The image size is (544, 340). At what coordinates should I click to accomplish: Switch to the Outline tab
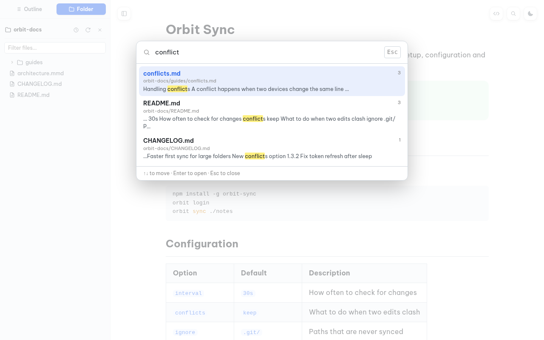pos(29,9)
